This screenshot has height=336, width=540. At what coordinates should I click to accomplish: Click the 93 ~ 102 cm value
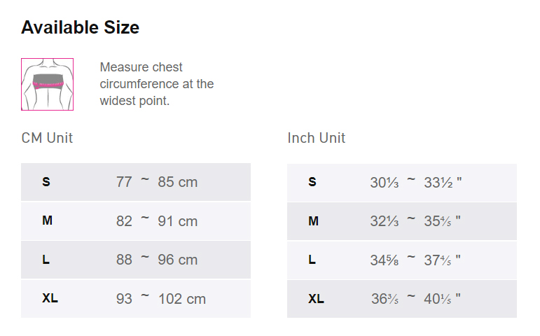(161, 299)
